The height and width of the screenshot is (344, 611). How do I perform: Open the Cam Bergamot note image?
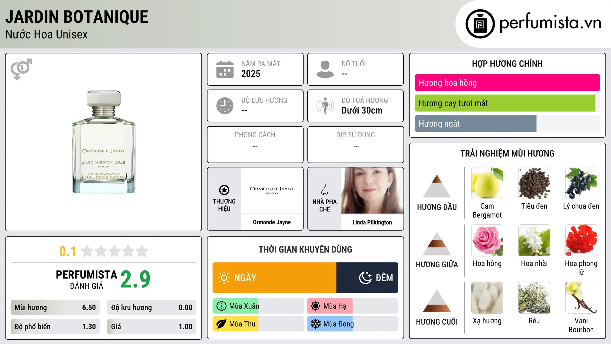[x=487, y=183]
